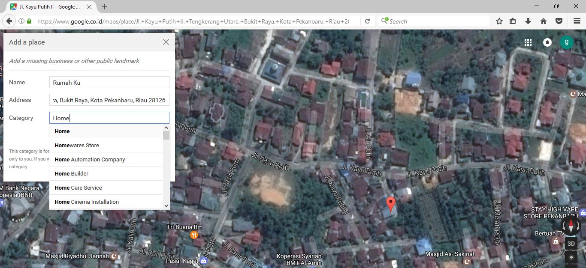Edit the Name field containing "Rumah Ku"
Image resolution: width=586 pixels, height=268 pixels.
(109, 82)
